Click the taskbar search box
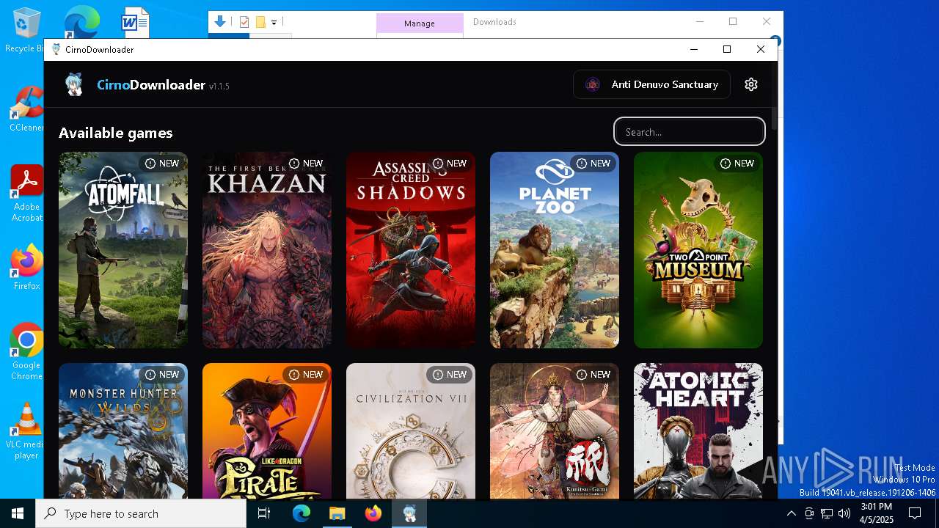 [141, 513]
